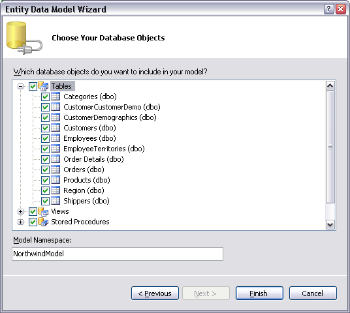The image size is (350, 313).
Task: Click the help question mark icon
Action: click(328, 9)
